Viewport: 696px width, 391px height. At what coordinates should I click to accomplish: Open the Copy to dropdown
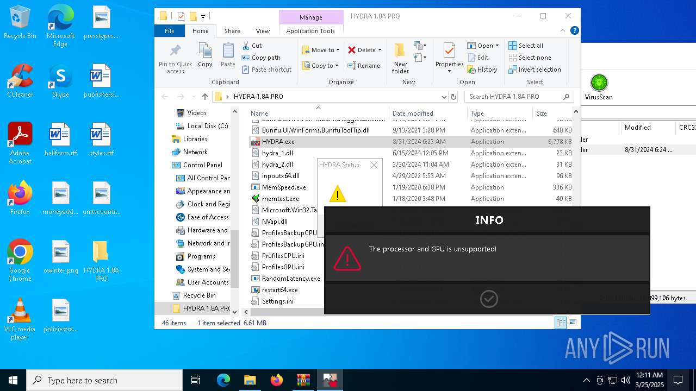click(320, 66)
